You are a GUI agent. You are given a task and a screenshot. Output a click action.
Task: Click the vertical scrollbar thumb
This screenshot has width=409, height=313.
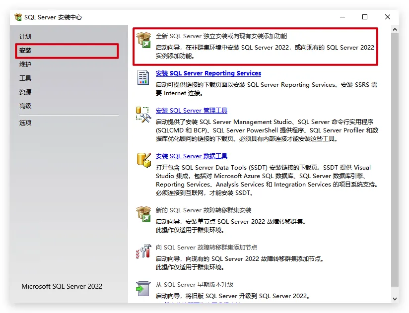pos(395,160)
